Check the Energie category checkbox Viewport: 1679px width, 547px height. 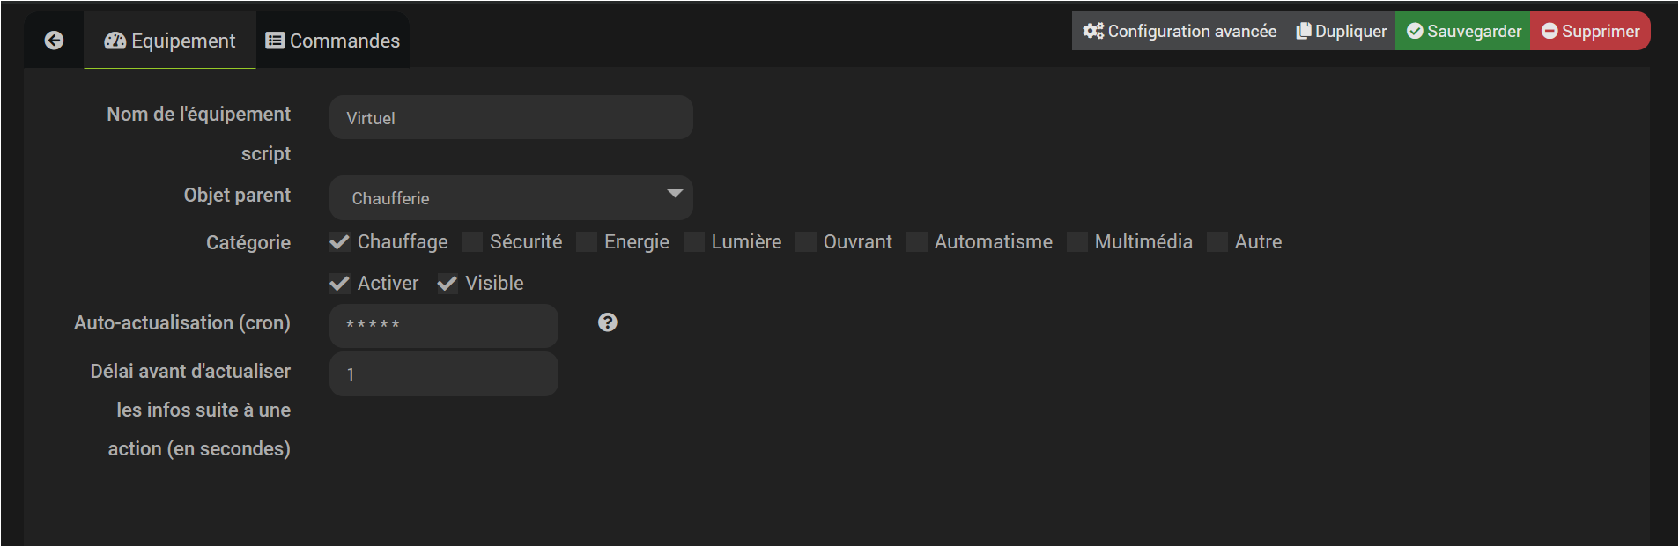587,242
